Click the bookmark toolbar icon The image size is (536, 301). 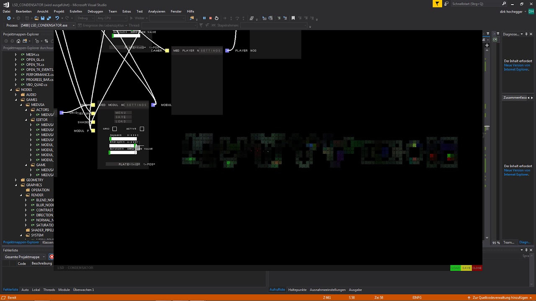click(293, 18)
